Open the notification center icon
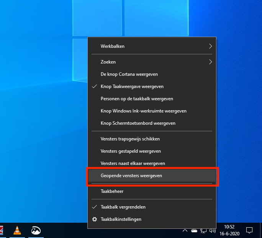Image resolution: width=262 pixels, height=238 pixels. point(249,230)
